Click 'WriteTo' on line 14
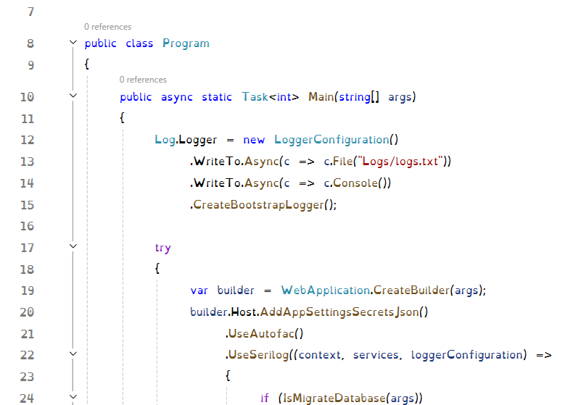Screen dimensions: 565x405 (x=217, y=183)
